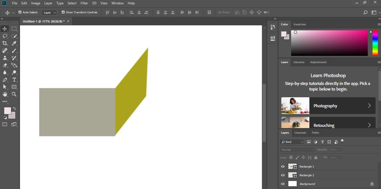This screenshot has width=381, height=189.
Task: Filter layers by type layers
Action: pos(322,142)
